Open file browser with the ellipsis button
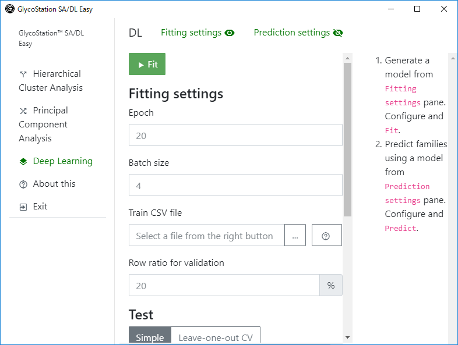 pos(295,235)
